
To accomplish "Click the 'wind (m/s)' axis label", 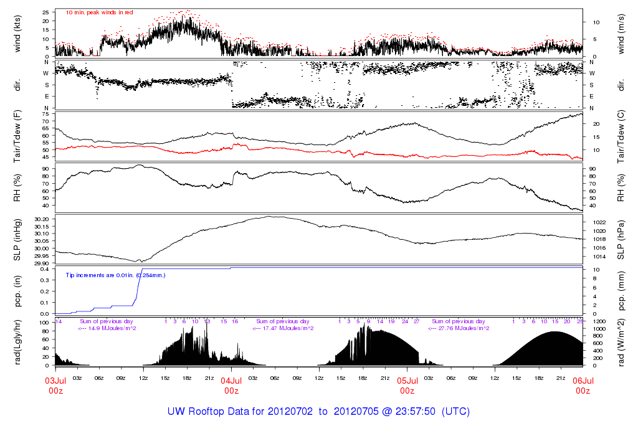I will click(x=621, y=34).
